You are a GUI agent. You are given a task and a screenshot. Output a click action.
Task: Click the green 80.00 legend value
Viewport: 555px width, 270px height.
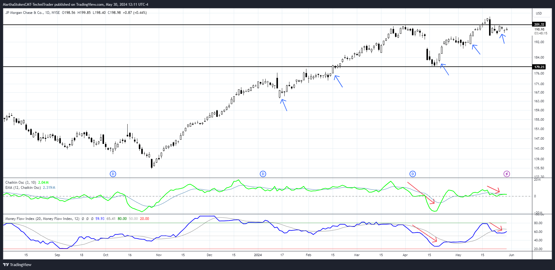point(122,219)
